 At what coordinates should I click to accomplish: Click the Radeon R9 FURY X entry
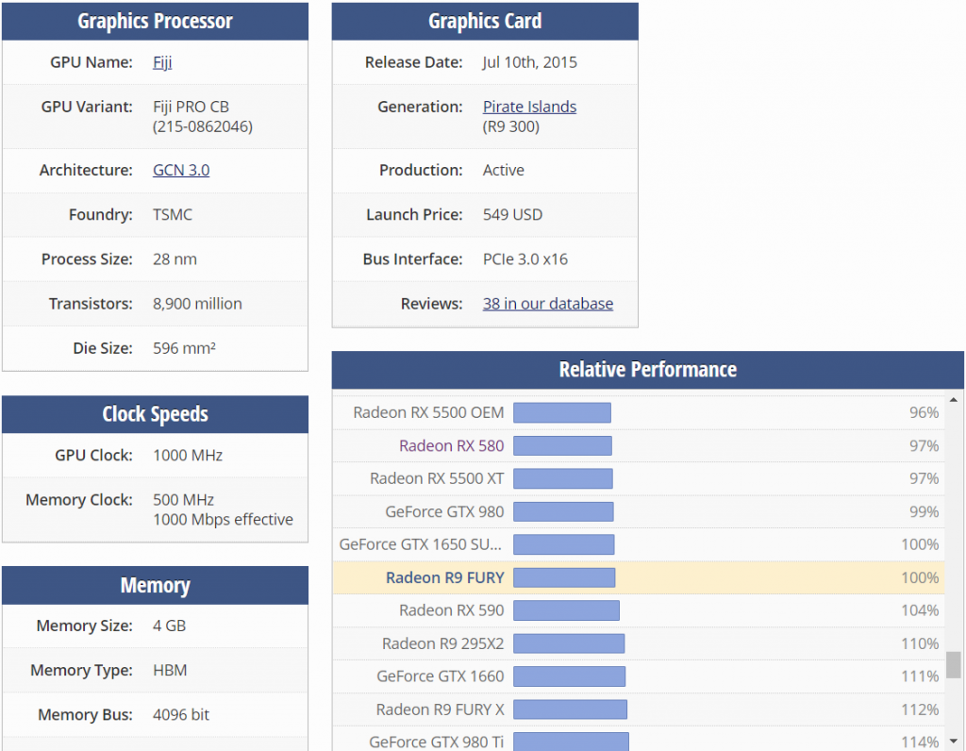[x=440, y=710]
